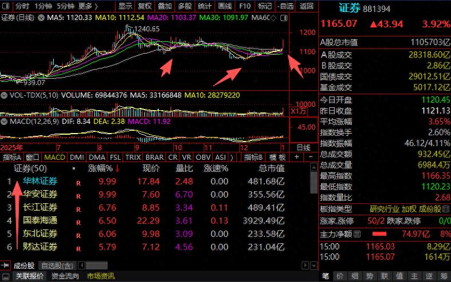This screenshot has height=282, width=451.
Task: Click the 日线 period label on the time axis
Action: coord(303,148)
